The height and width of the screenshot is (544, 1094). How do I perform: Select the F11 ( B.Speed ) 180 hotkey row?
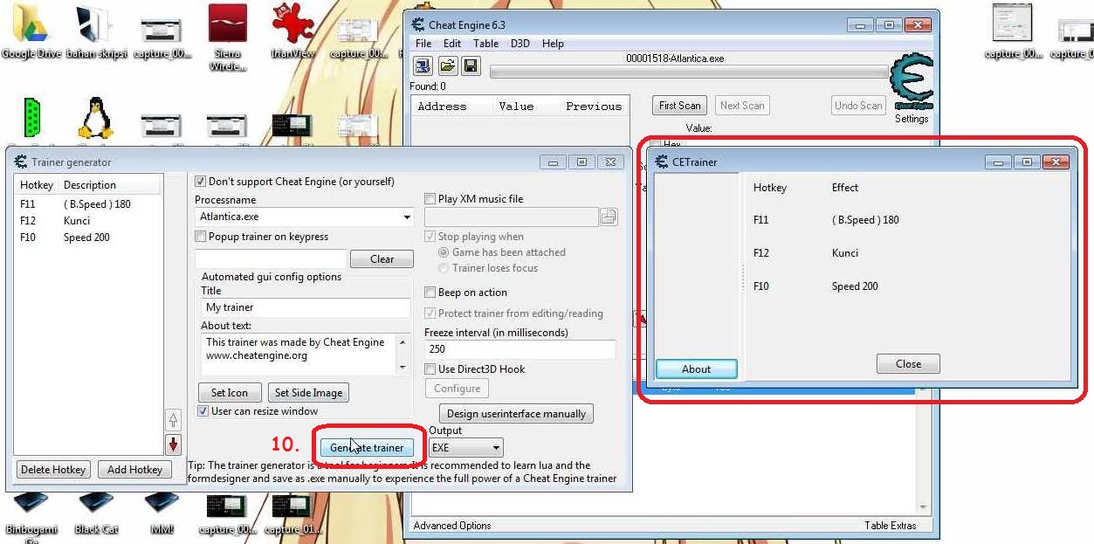(88, 204)
